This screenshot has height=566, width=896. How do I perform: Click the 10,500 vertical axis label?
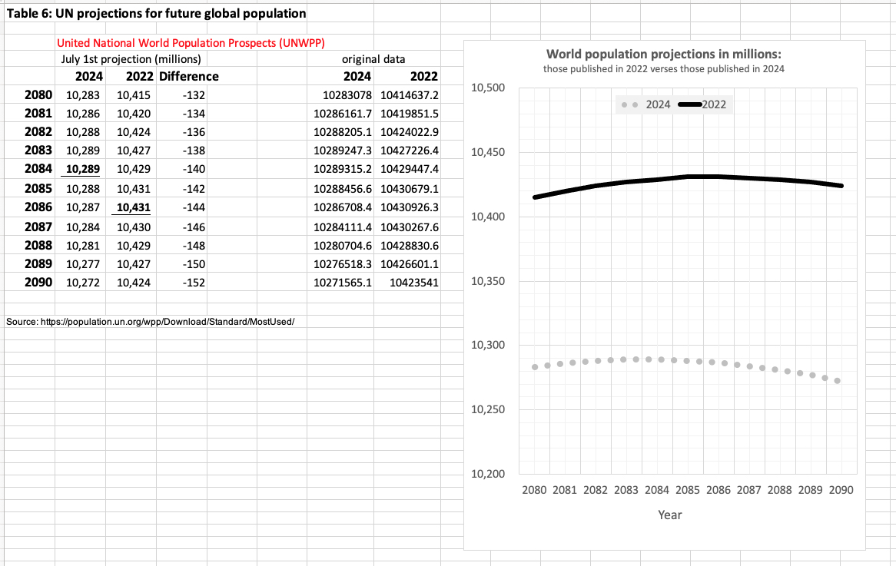(x=486, y=88)
